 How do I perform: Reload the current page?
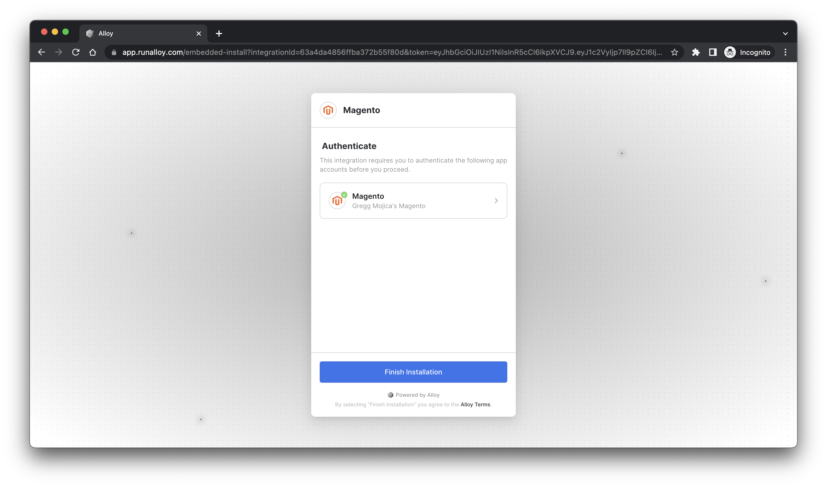click(76, 52)
